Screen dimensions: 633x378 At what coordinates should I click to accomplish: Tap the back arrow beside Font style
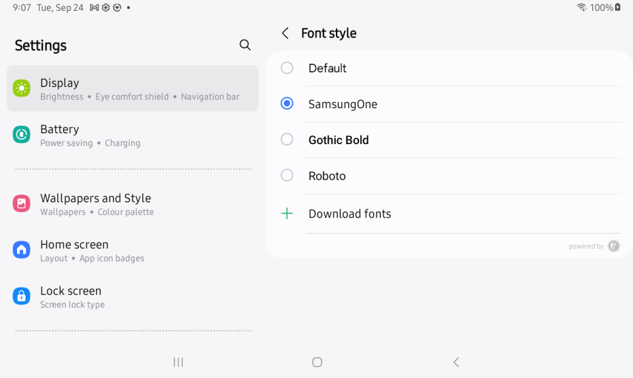(x=285, y=33)
